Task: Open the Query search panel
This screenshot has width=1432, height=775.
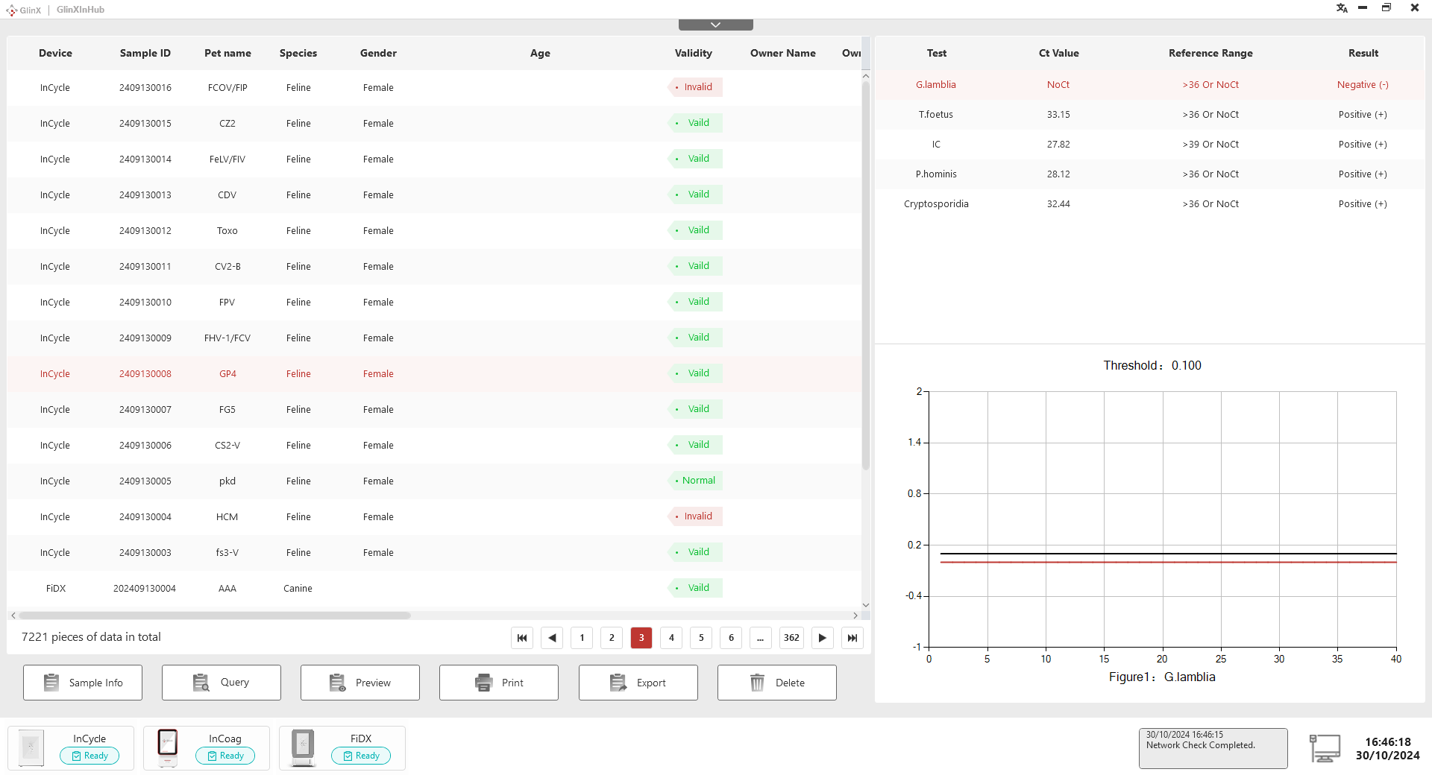Action: point(201,682)
